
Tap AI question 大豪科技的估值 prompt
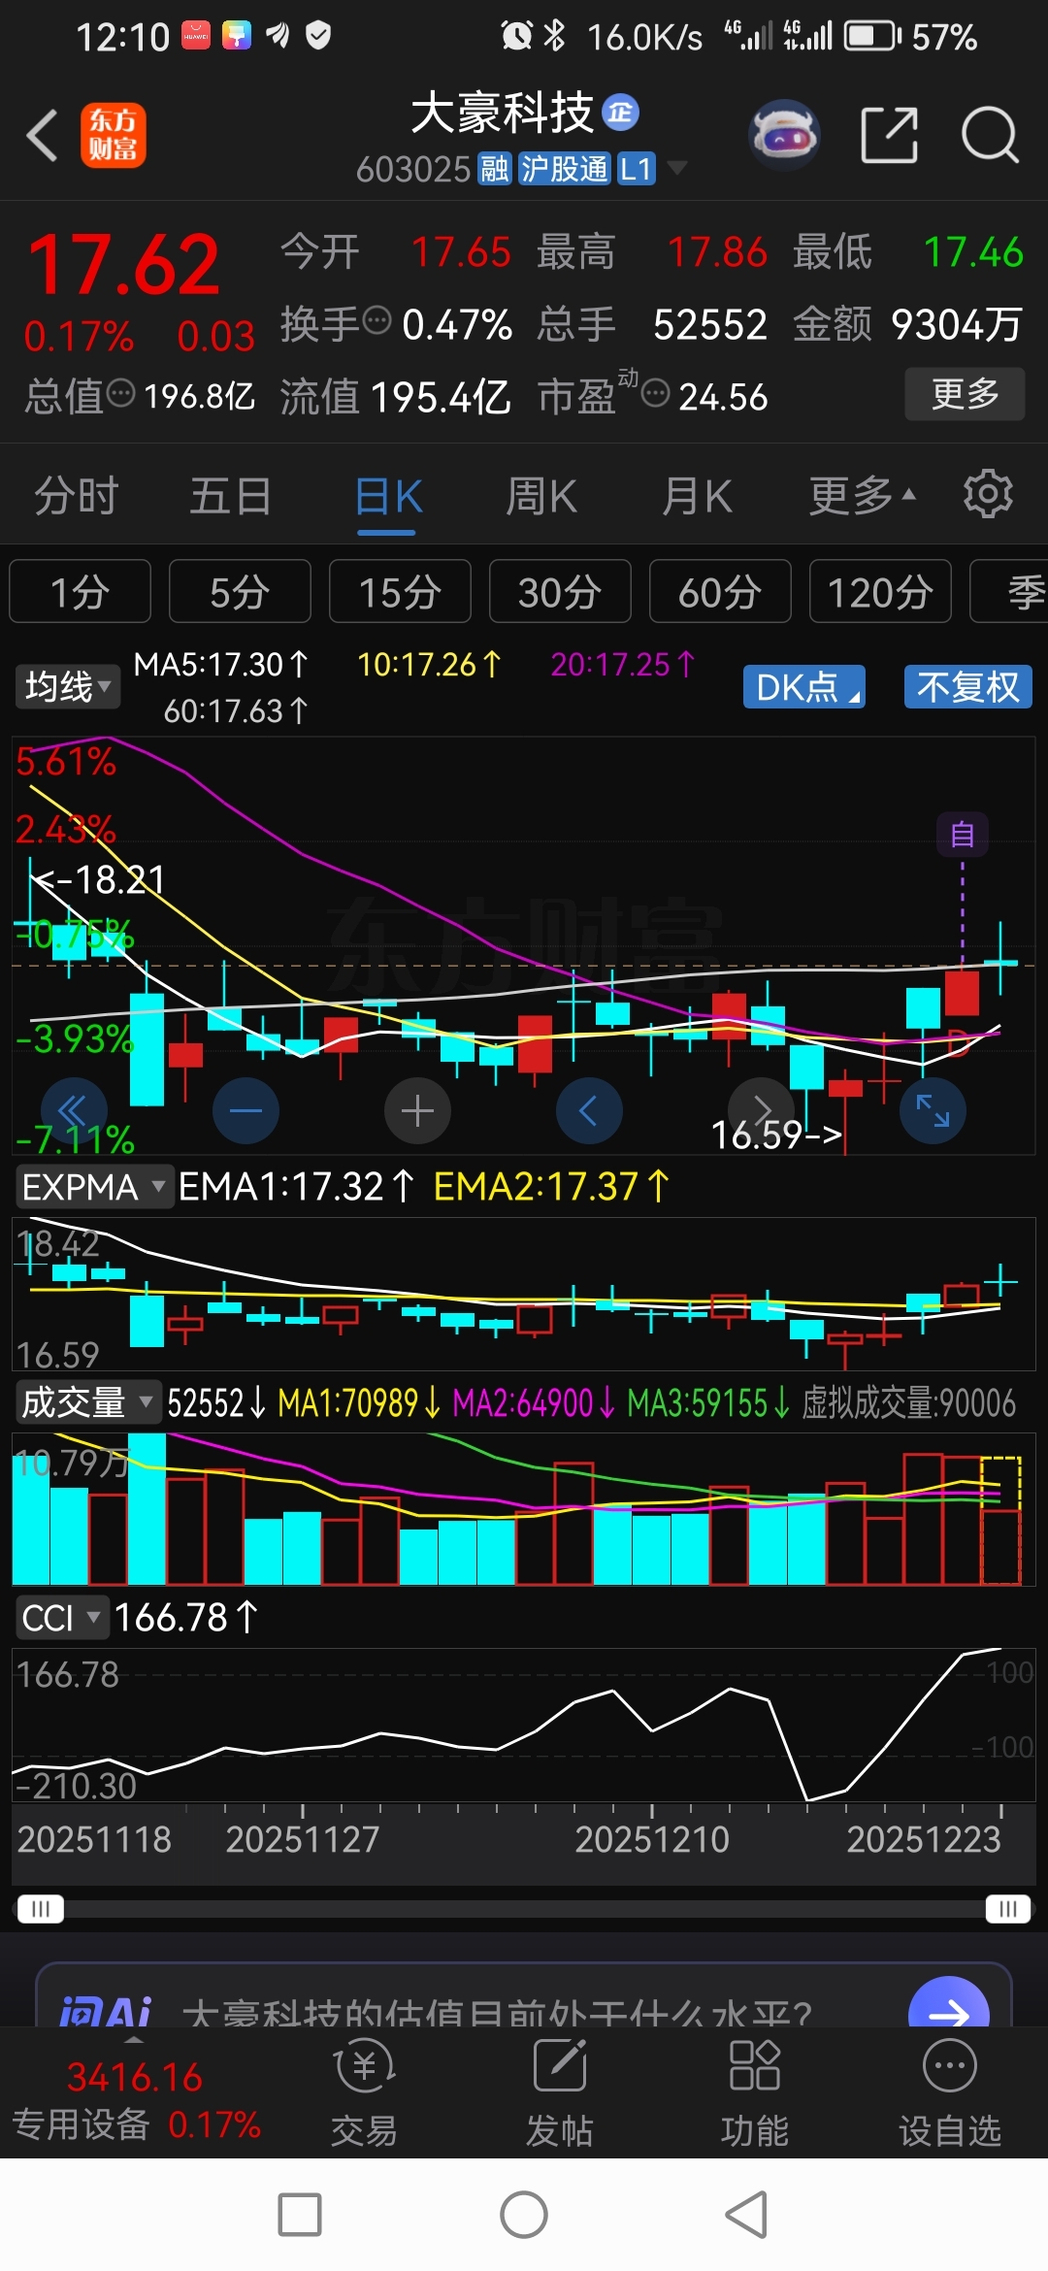coord(497,2011)
